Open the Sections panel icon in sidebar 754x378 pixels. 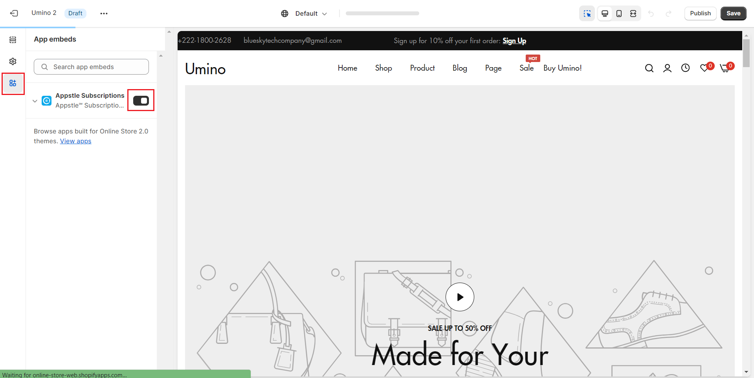pyautogui.click(x=13, y=40)
